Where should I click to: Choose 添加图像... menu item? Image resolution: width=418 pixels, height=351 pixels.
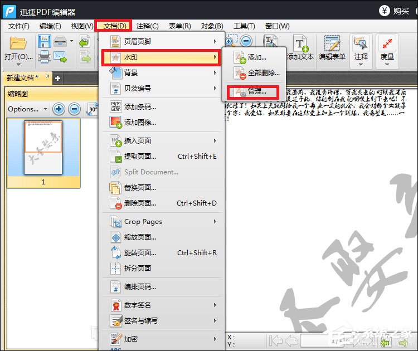point(162,123)
